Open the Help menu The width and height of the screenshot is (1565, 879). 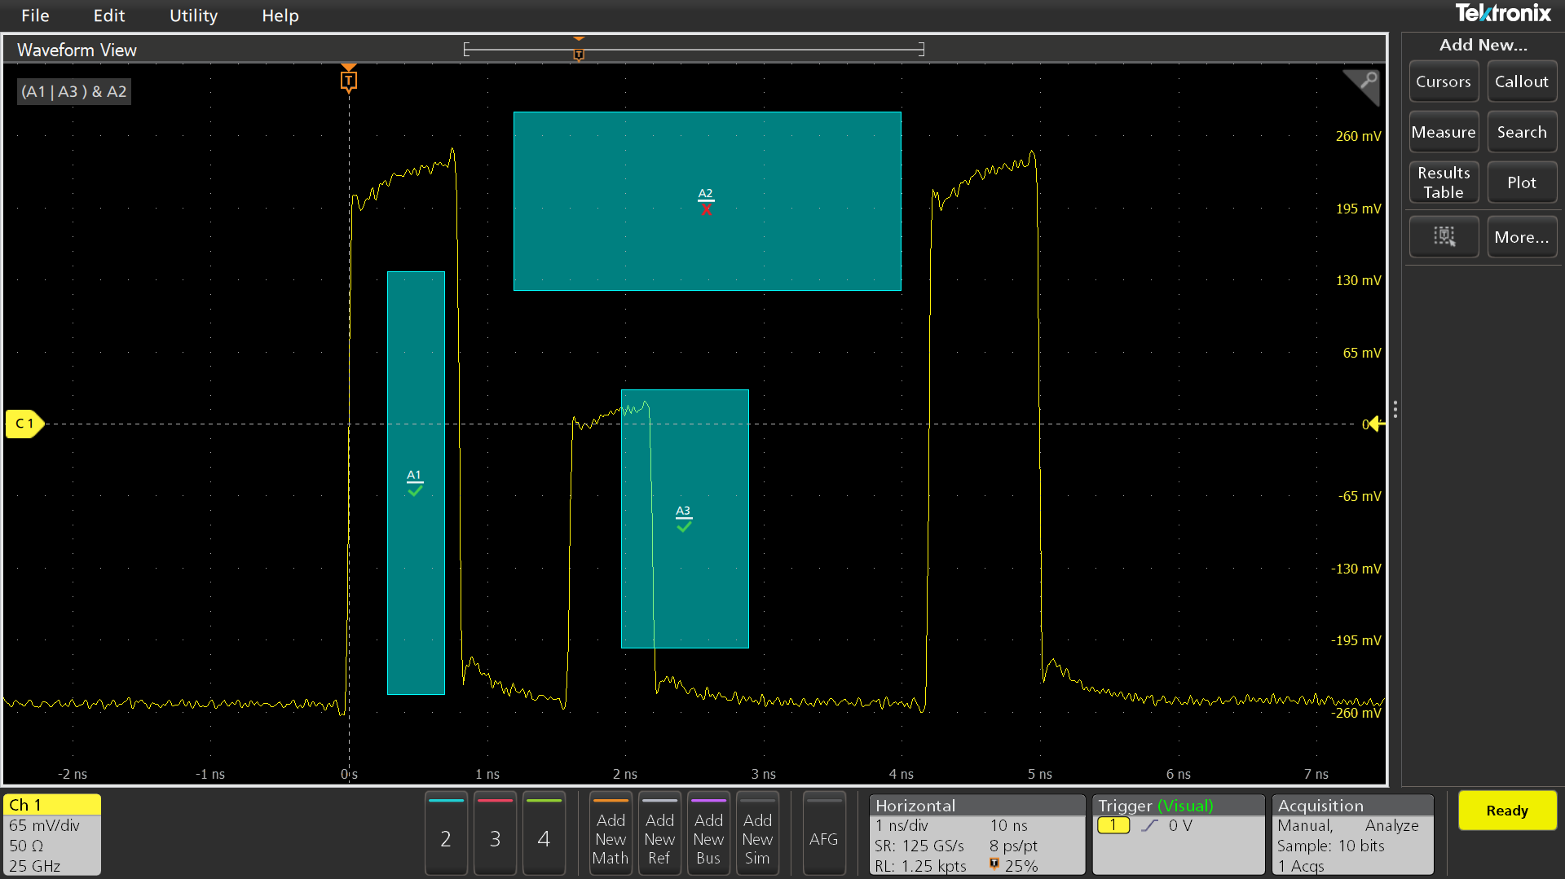point(280,15)
